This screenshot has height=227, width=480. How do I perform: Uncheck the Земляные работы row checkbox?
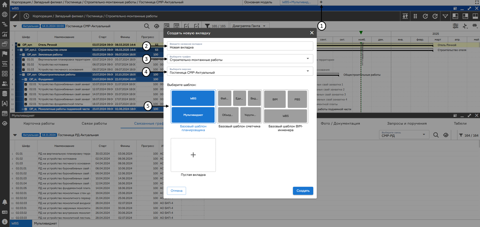tap(24, 55)
